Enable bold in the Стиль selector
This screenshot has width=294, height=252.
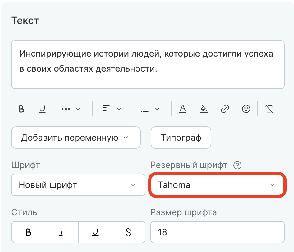pos(28,232)
